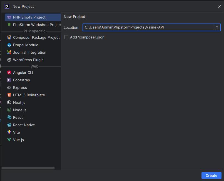Pick Drupal Module project type
Image resolution: width=224 pixels, height=181 pixels.
[x=33, y=45]
